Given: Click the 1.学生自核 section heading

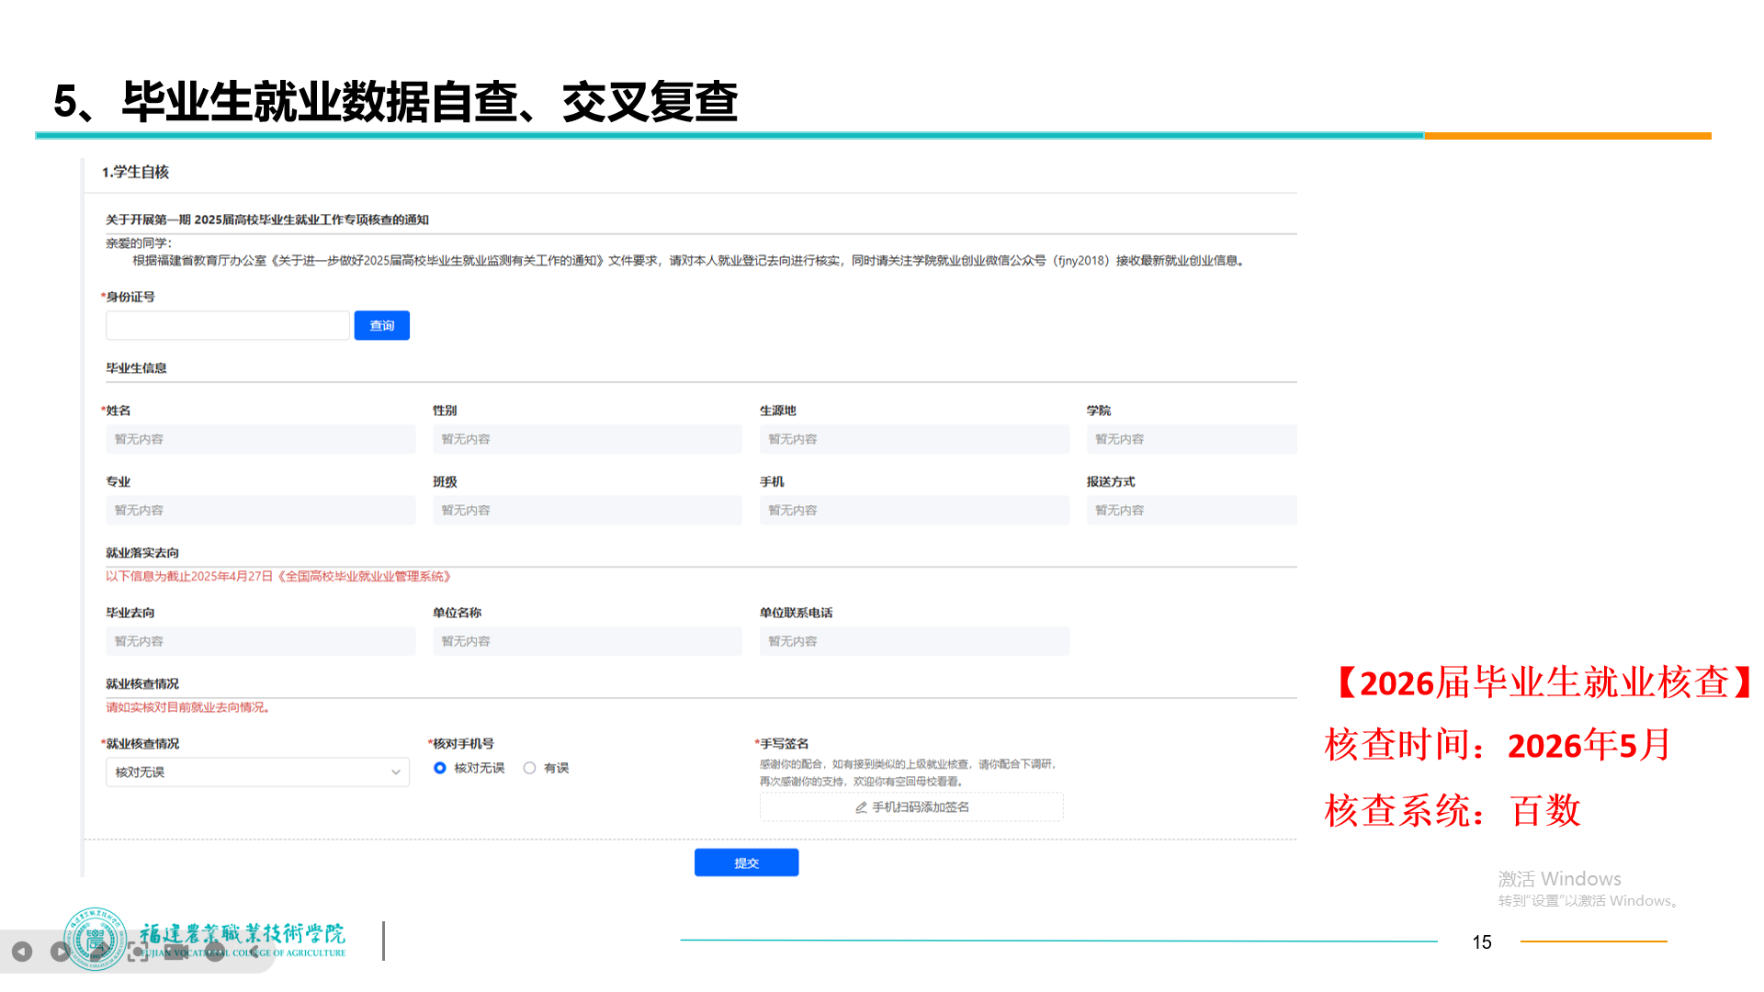Looking at the screenshot, I should 135,172.
